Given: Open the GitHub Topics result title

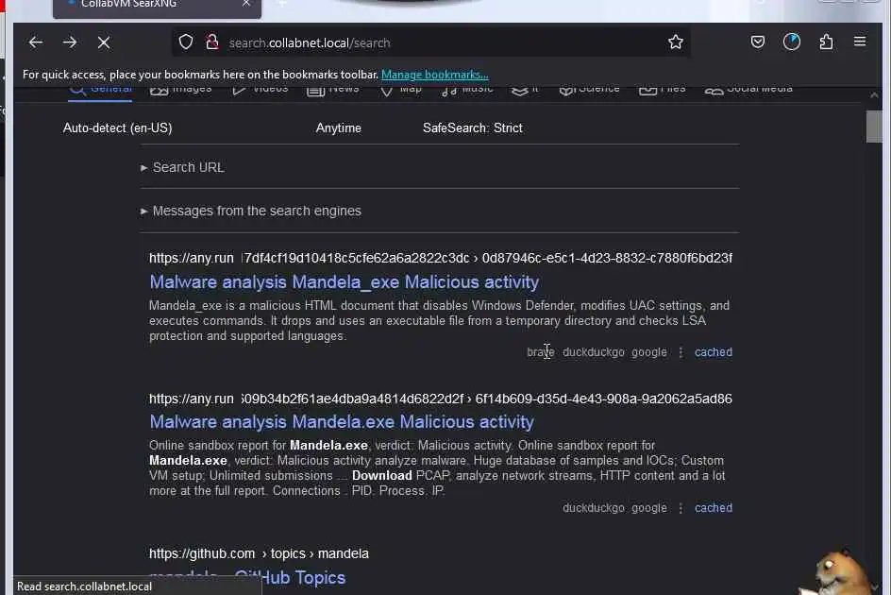Looking at the screenshot, I should pyautogui.click(x=247, y=578).
